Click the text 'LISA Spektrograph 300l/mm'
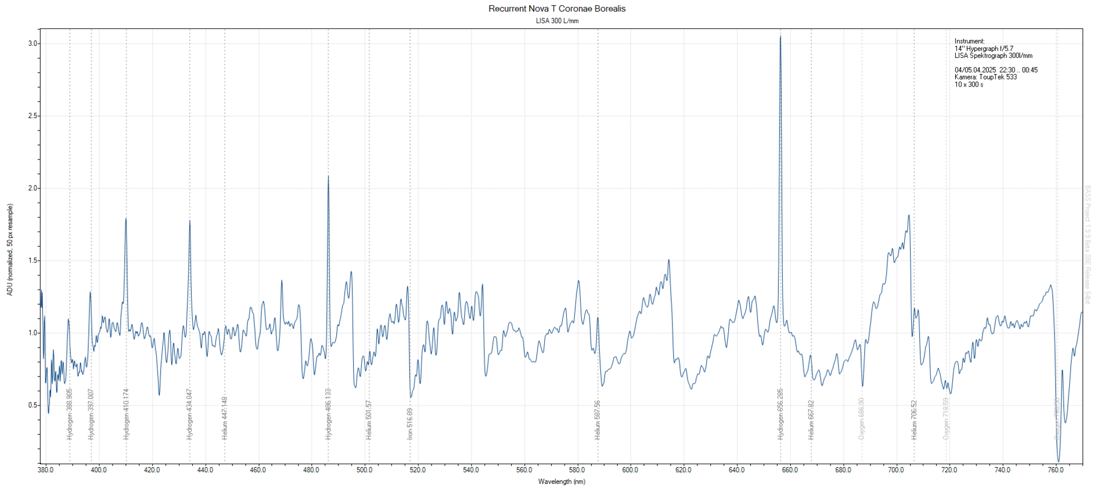 tap(994, 56)
